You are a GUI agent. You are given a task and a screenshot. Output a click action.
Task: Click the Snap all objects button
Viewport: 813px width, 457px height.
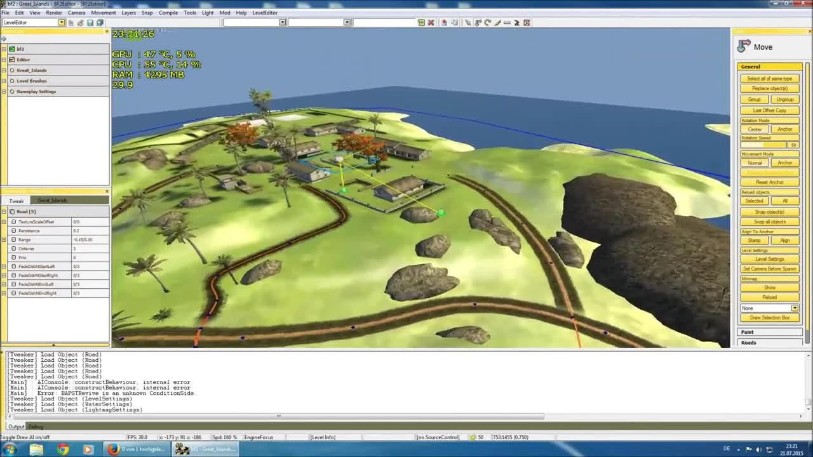[769, 221]
